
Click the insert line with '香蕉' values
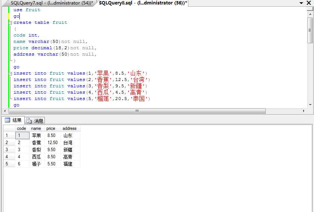click(82, 79)
